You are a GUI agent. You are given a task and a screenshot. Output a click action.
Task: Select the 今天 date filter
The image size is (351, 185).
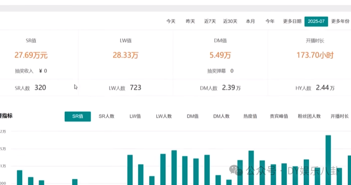[171, 21]
